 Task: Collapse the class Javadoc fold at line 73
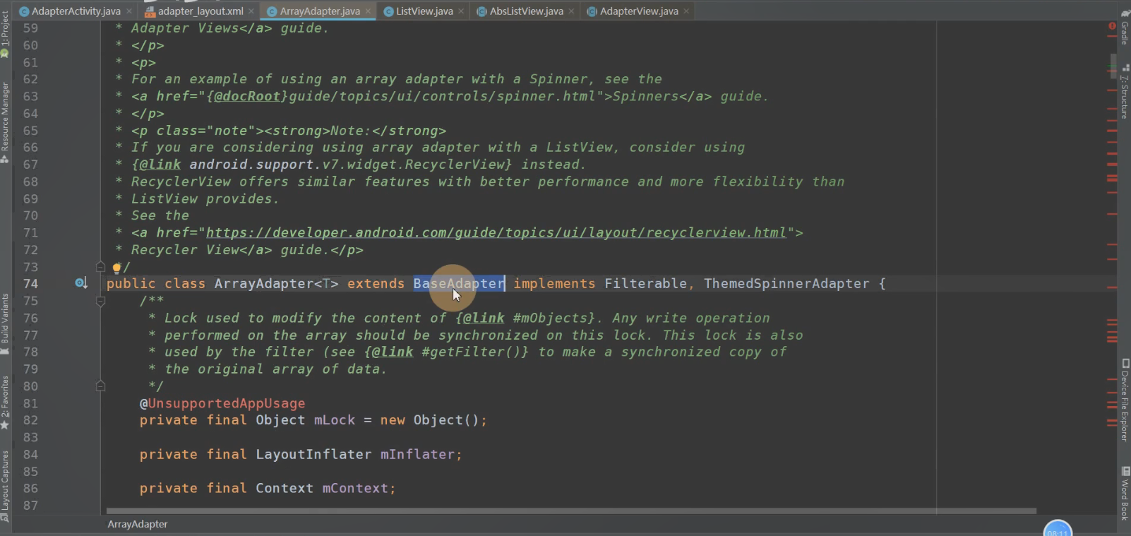(x=100, y=267)
